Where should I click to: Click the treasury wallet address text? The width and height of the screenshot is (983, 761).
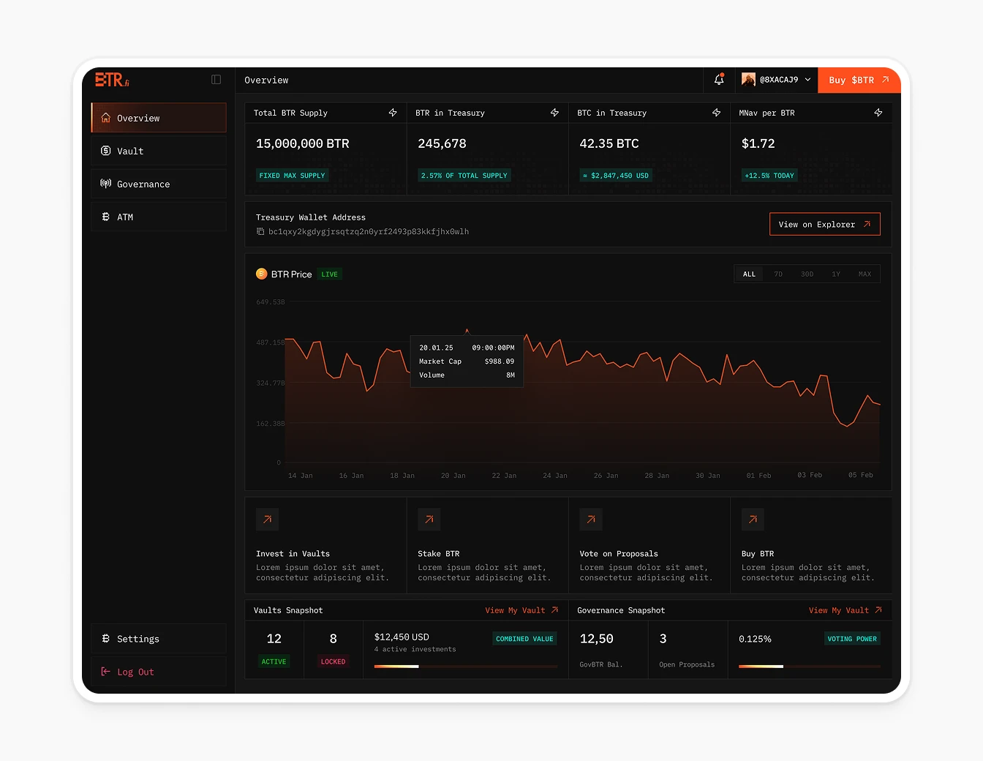(369, 231)
